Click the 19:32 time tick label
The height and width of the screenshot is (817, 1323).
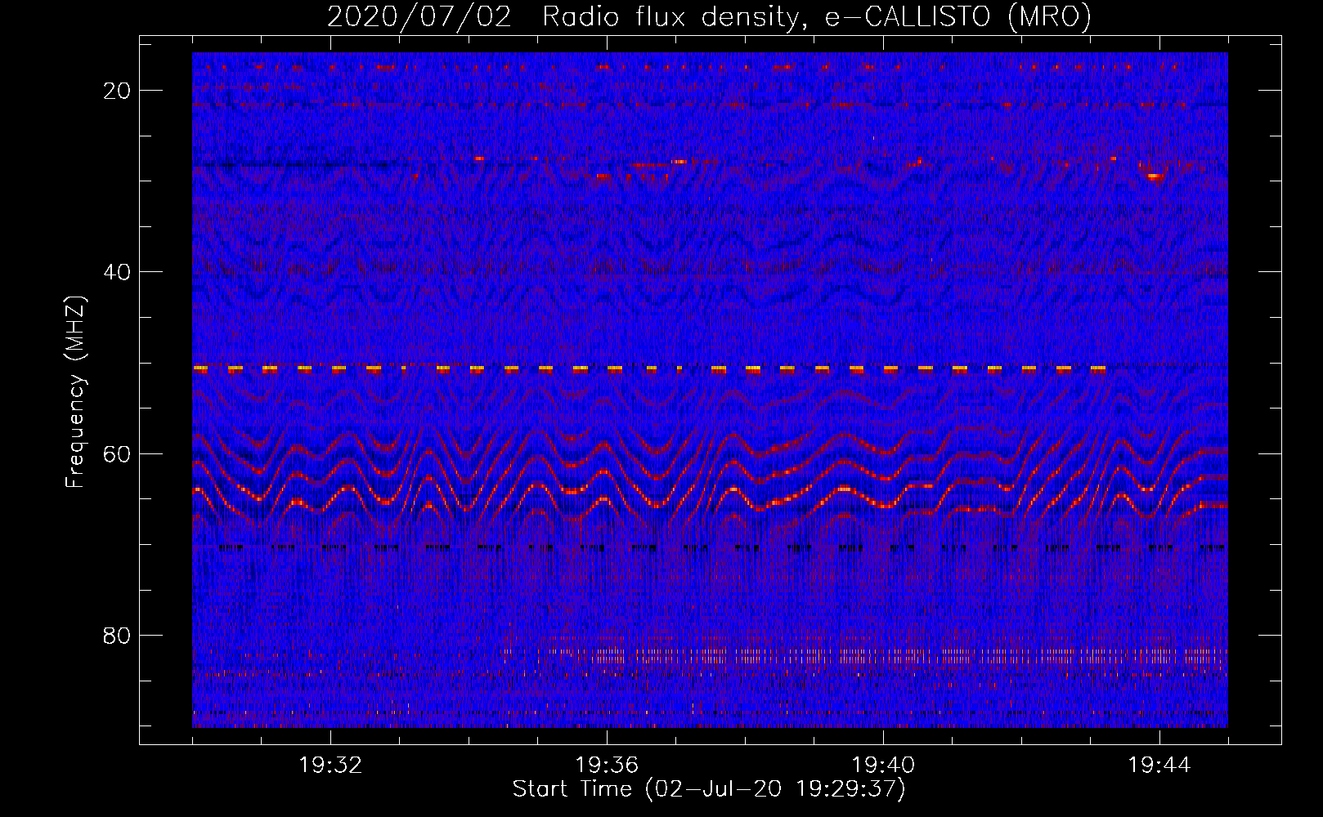pyautogui.click(x=330, y=766)
